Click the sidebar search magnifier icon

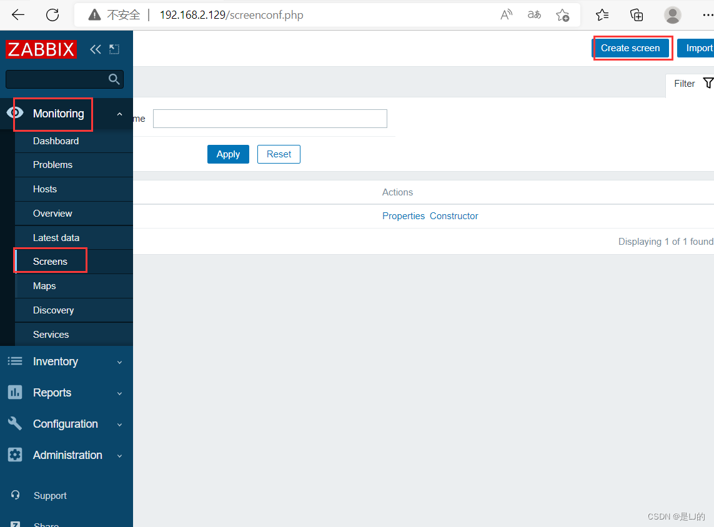pyautogui.click(x=114, y=79)
